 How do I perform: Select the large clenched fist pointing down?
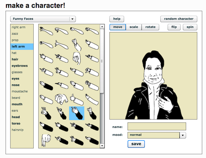pyautogui.click(x=76, y=58)
